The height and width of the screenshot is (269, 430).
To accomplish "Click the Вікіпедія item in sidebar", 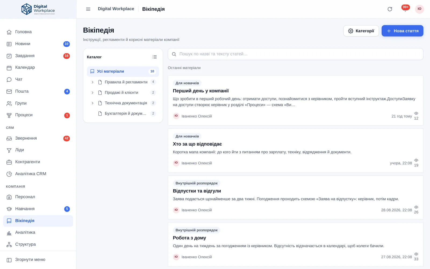I will click(38, 221).
